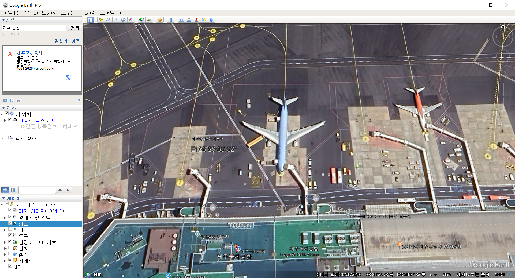Open the 기록 history link
The image size is (515, 278).
pos(76,41)
